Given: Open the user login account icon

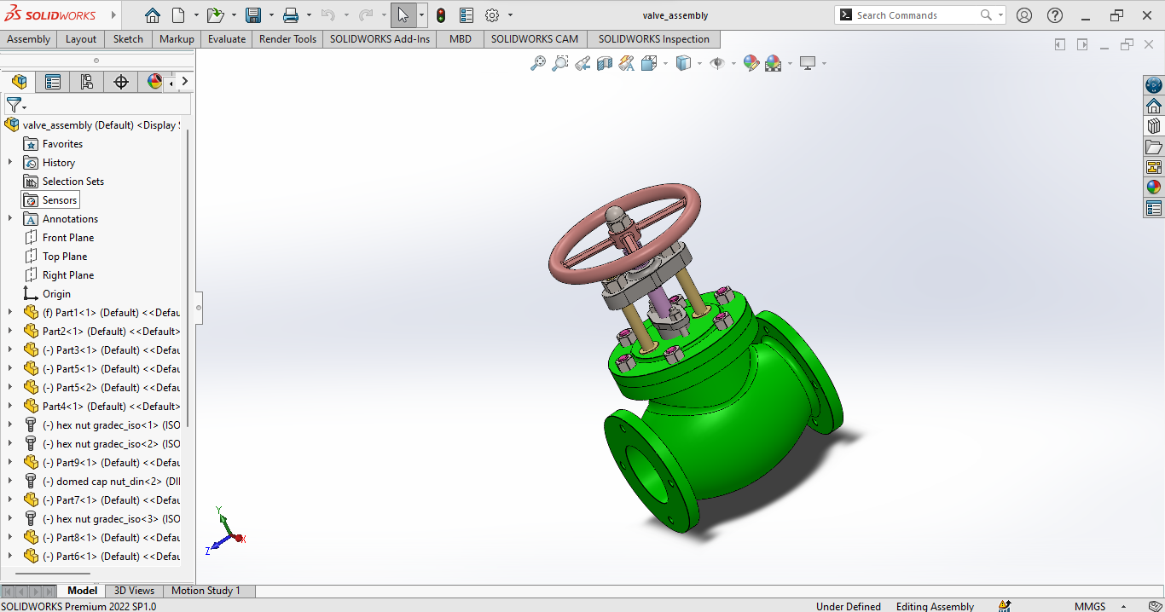Looking at the screenshot, I should (x=1024, y=15).
